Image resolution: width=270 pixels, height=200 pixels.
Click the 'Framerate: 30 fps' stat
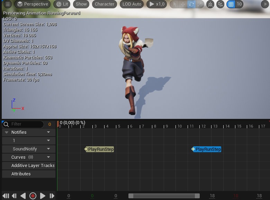point(21,80)
